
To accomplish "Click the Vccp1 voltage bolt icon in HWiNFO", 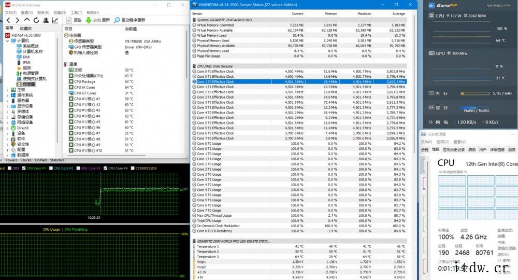I will tap(194, 262).
